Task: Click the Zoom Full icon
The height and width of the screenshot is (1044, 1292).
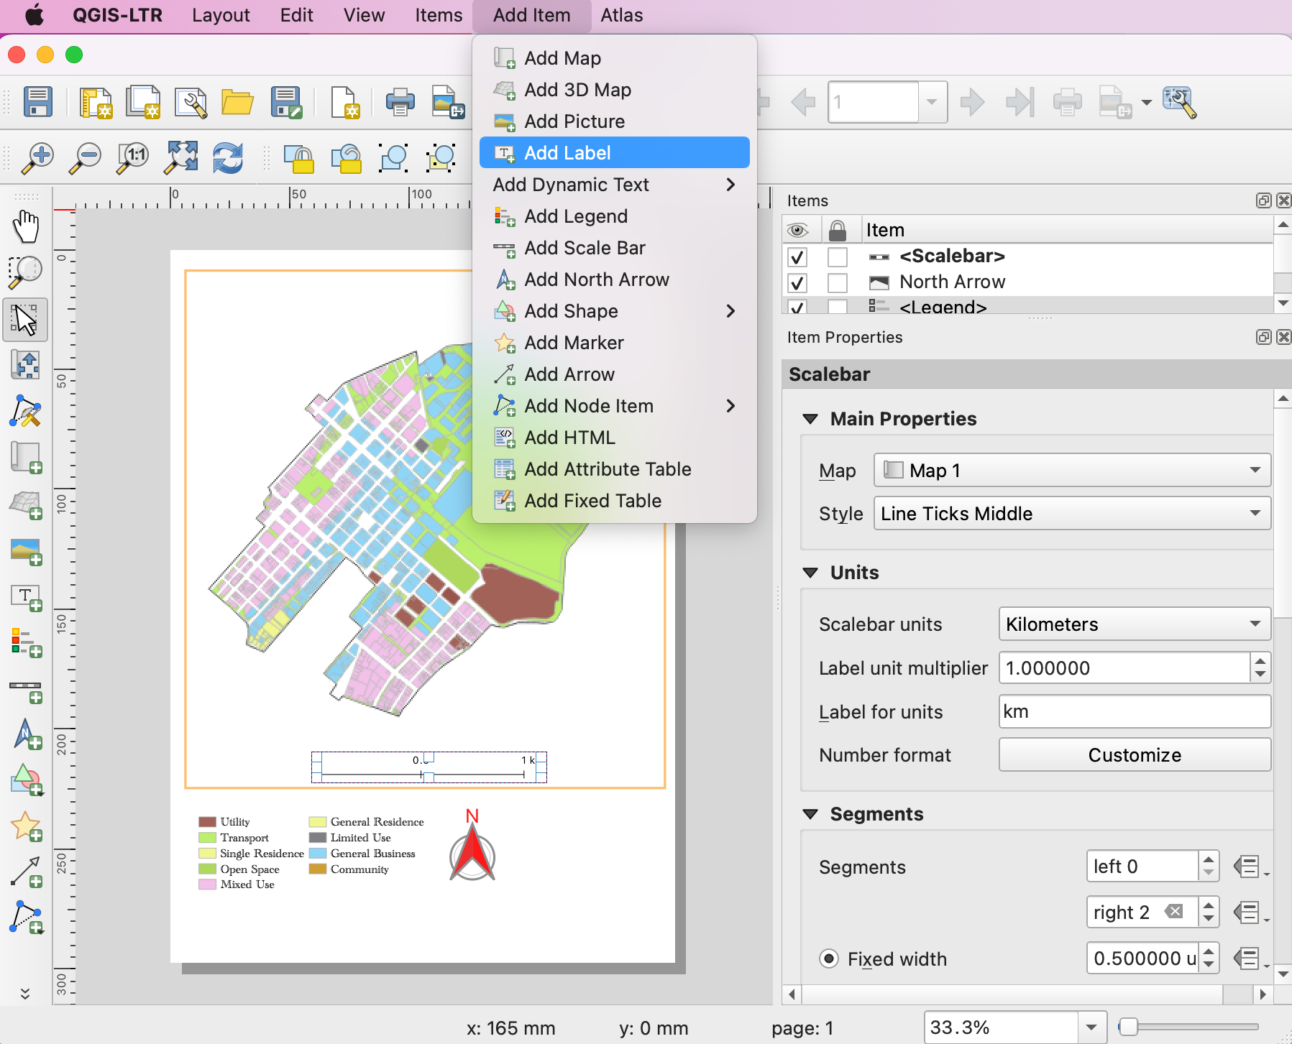Action: pyautogui.click(x=181, y=157)
